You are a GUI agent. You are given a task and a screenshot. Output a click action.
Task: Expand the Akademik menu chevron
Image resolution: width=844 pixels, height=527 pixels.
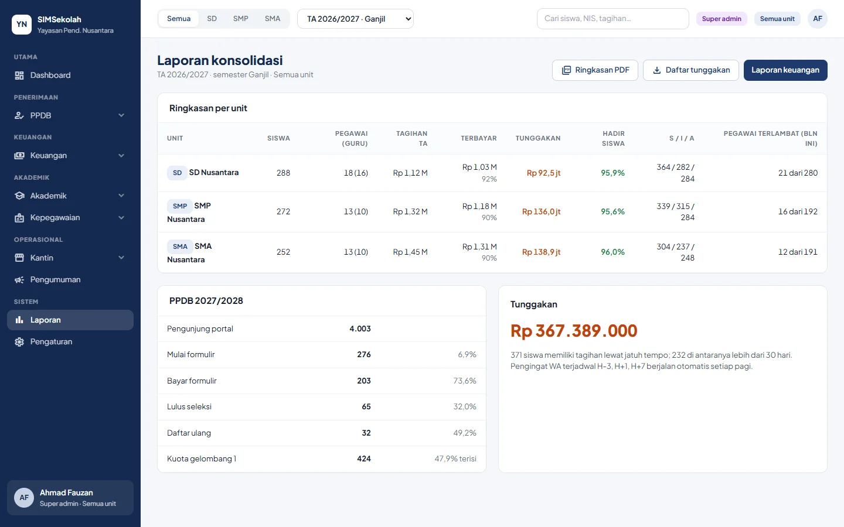121,196
